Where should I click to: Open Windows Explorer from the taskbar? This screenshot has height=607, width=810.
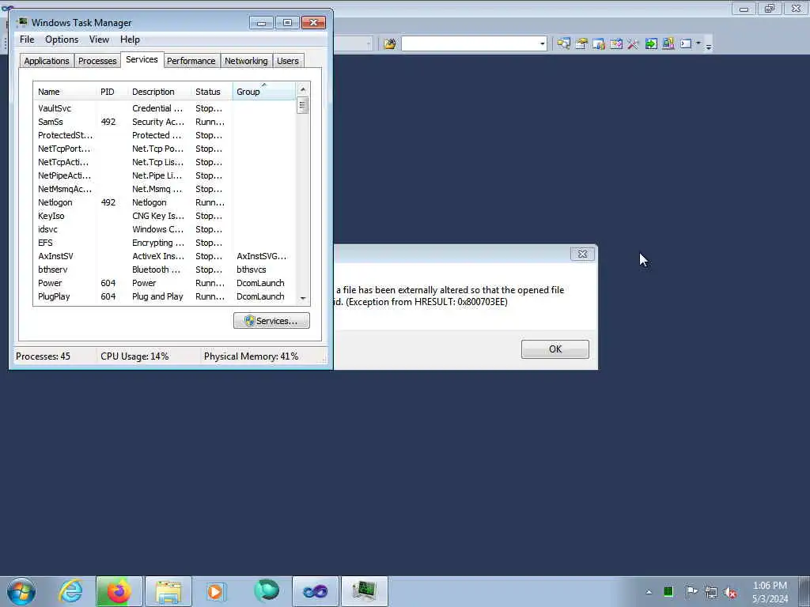pyautogui.click(x=168, y=591)
